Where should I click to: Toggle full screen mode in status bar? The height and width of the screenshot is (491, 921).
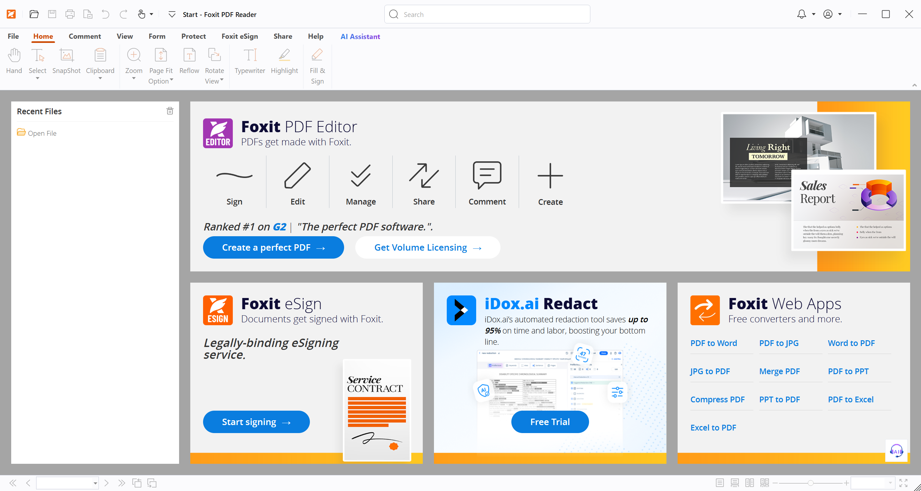(x=903, y=483)
